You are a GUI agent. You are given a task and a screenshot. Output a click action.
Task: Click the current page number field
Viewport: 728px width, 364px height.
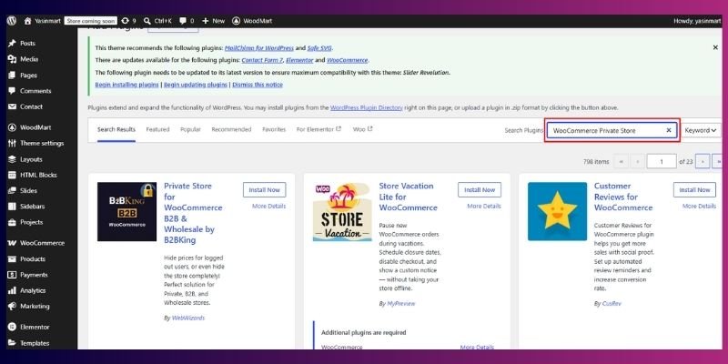coord(662,162)
